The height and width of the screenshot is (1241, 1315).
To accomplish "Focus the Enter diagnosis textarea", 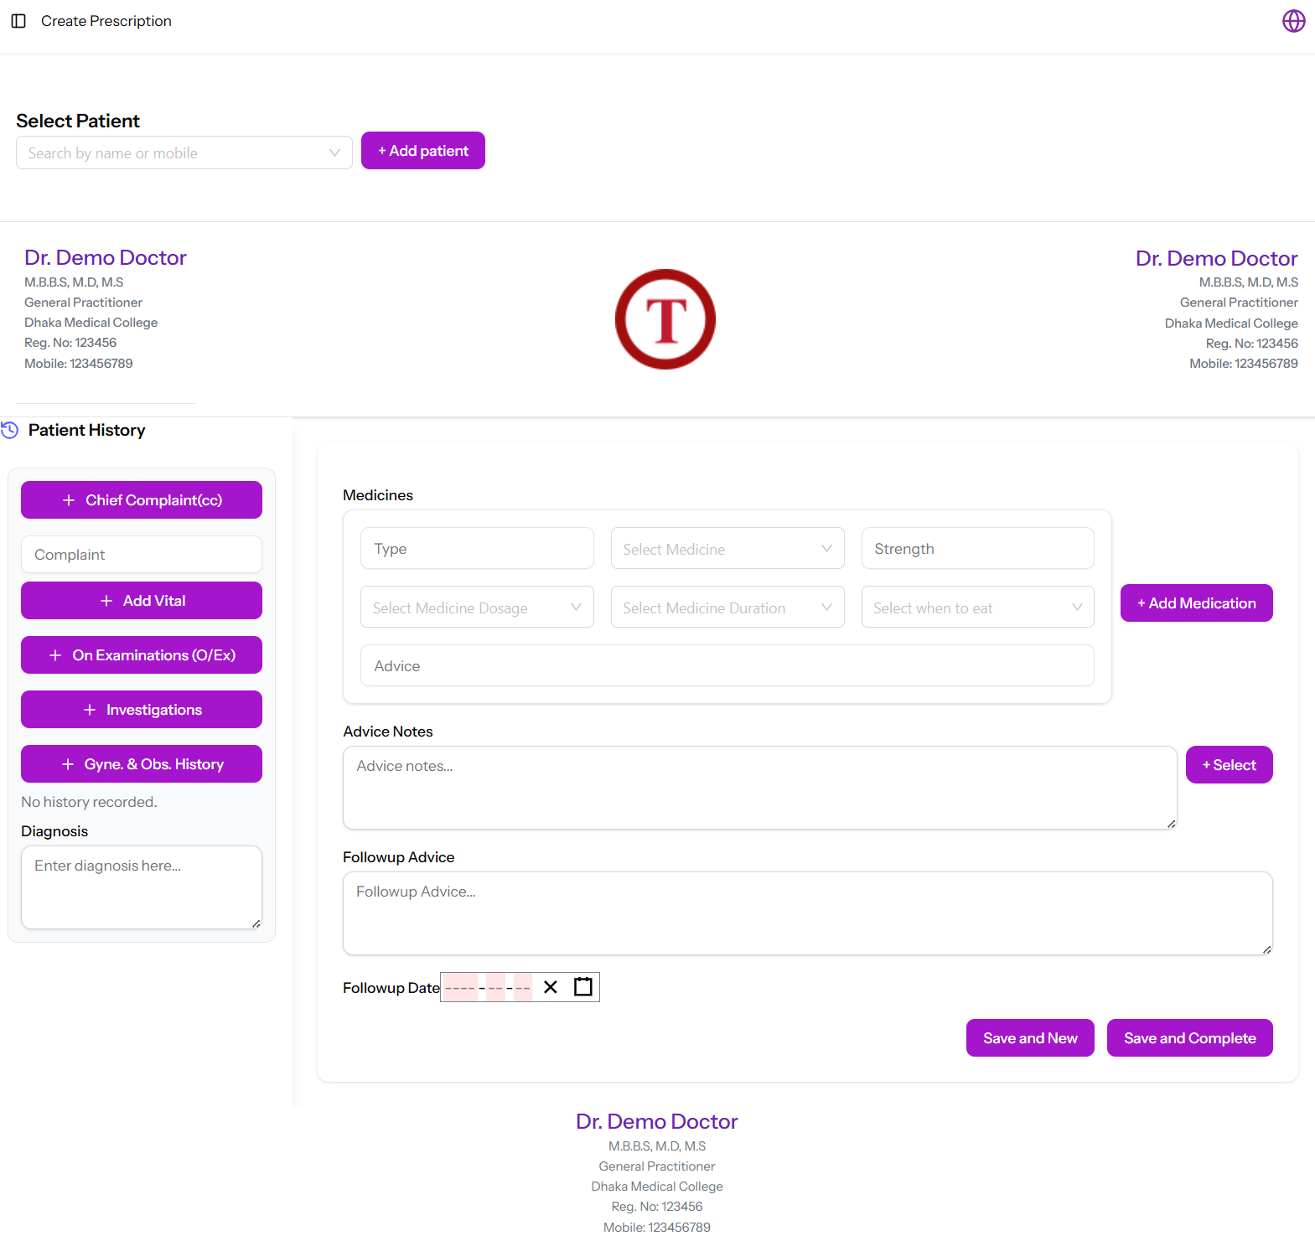I will 142,887.
